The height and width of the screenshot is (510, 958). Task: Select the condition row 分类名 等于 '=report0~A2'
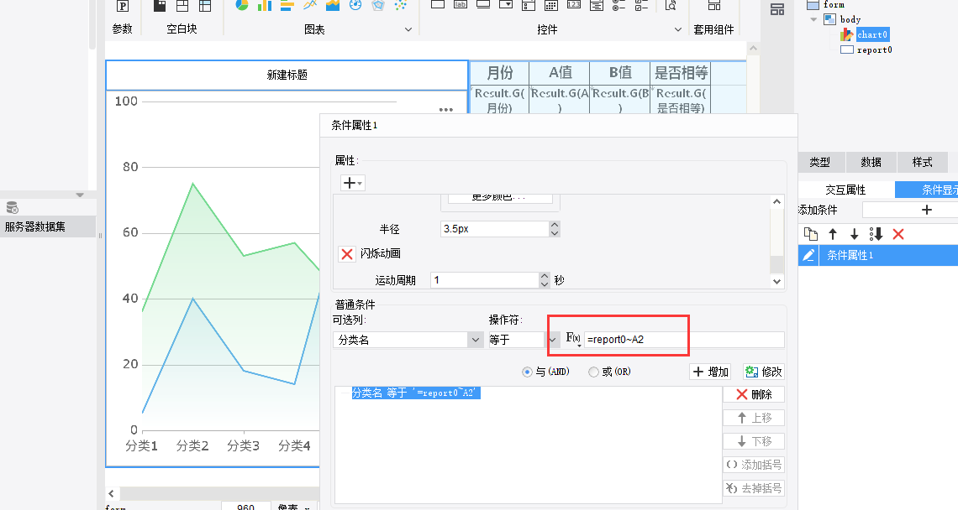coord(415,393)
